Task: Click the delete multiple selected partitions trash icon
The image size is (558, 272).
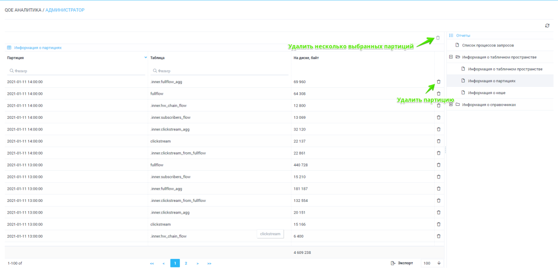Action: [x=438, y=38]
